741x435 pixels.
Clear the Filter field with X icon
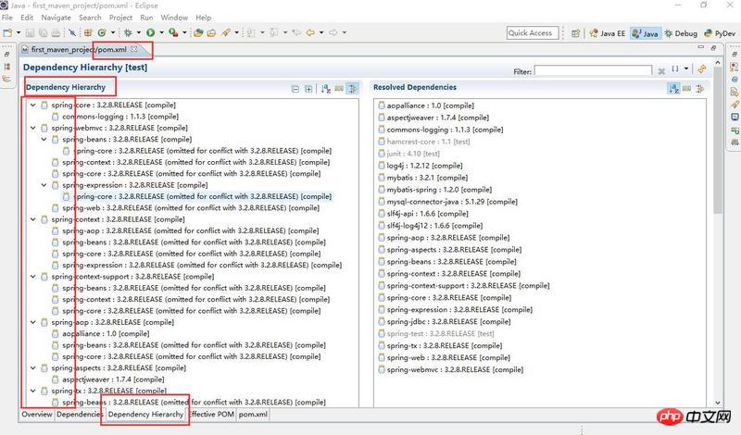[660, 69]
